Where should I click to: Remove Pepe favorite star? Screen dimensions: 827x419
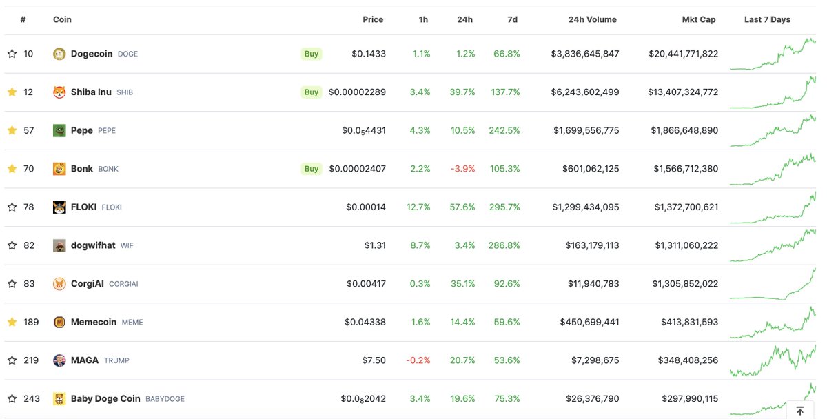12,130
